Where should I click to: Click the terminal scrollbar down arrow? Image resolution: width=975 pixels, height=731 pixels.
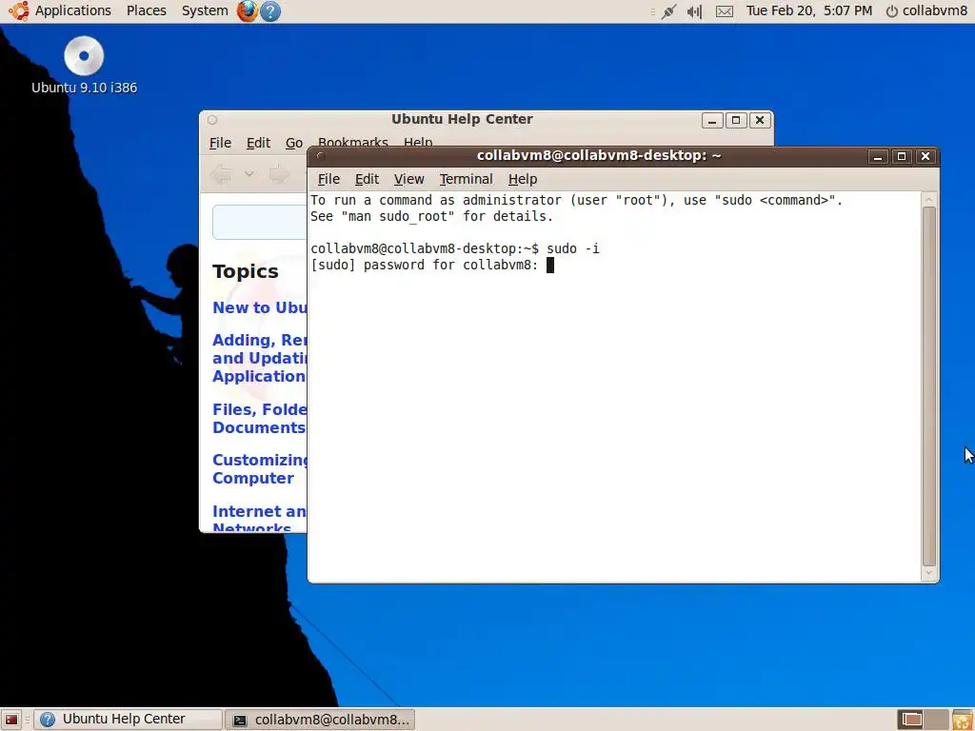tap(929, 573)
